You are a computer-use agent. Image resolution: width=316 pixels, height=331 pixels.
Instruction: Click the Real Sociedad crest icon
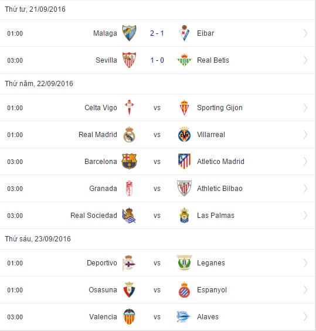(x=129, y=216)
